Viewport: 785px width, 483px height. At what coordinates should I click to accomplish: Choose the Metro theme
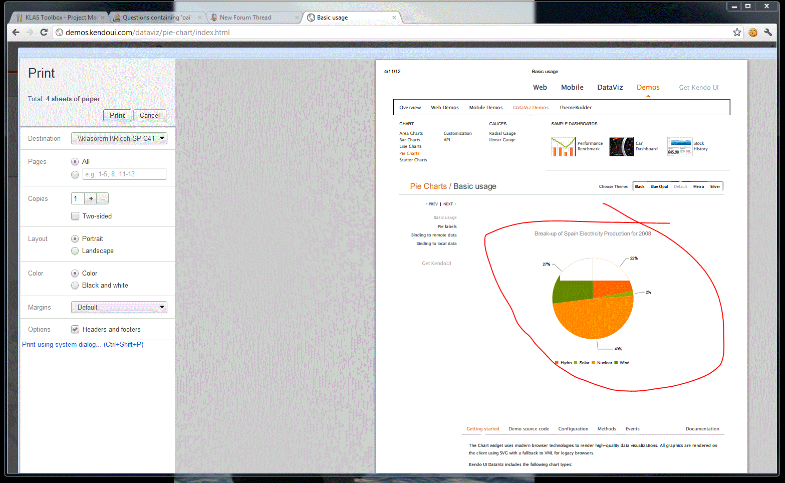pos(698,186)
